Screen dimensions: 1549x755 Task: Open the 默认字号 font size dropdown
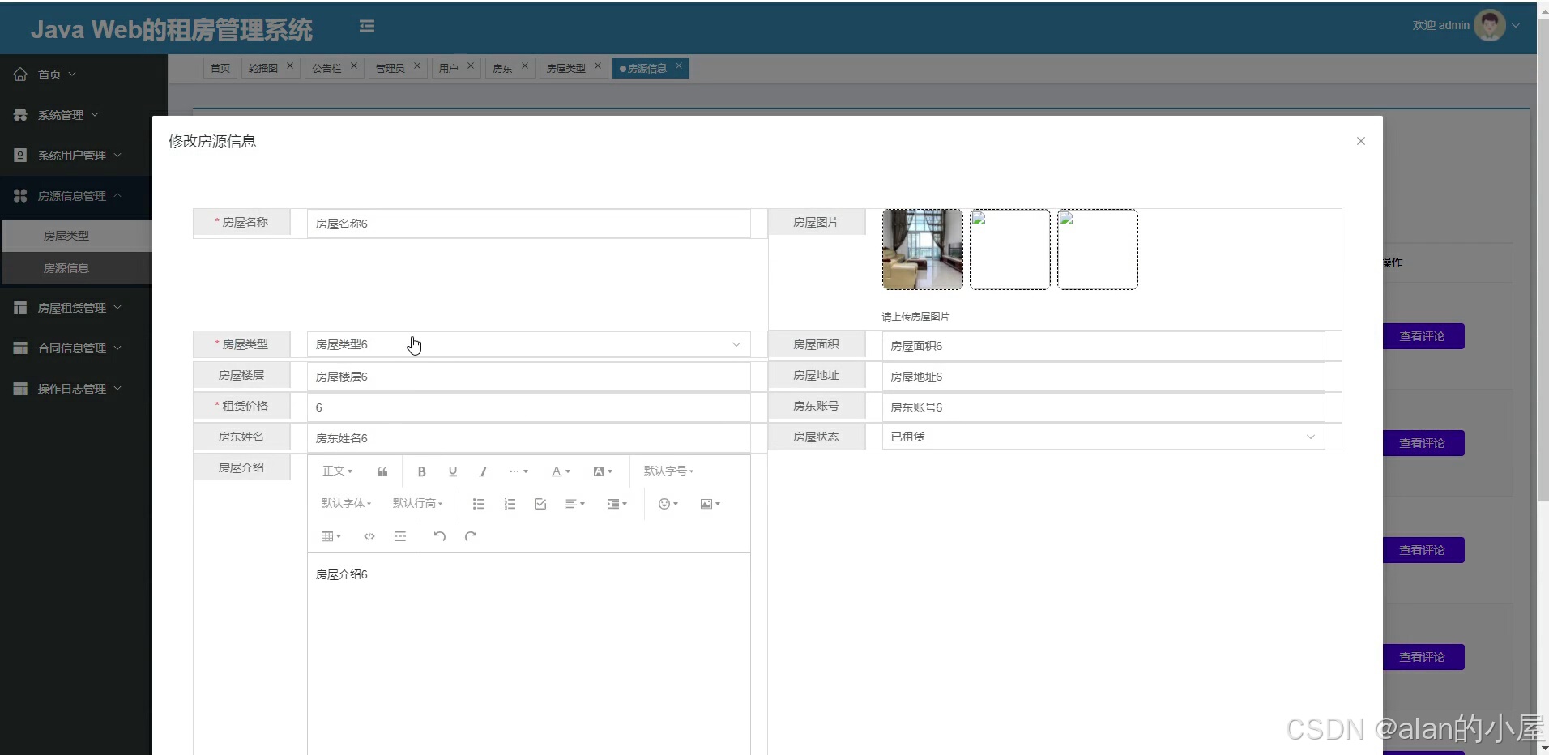point(668,471)
